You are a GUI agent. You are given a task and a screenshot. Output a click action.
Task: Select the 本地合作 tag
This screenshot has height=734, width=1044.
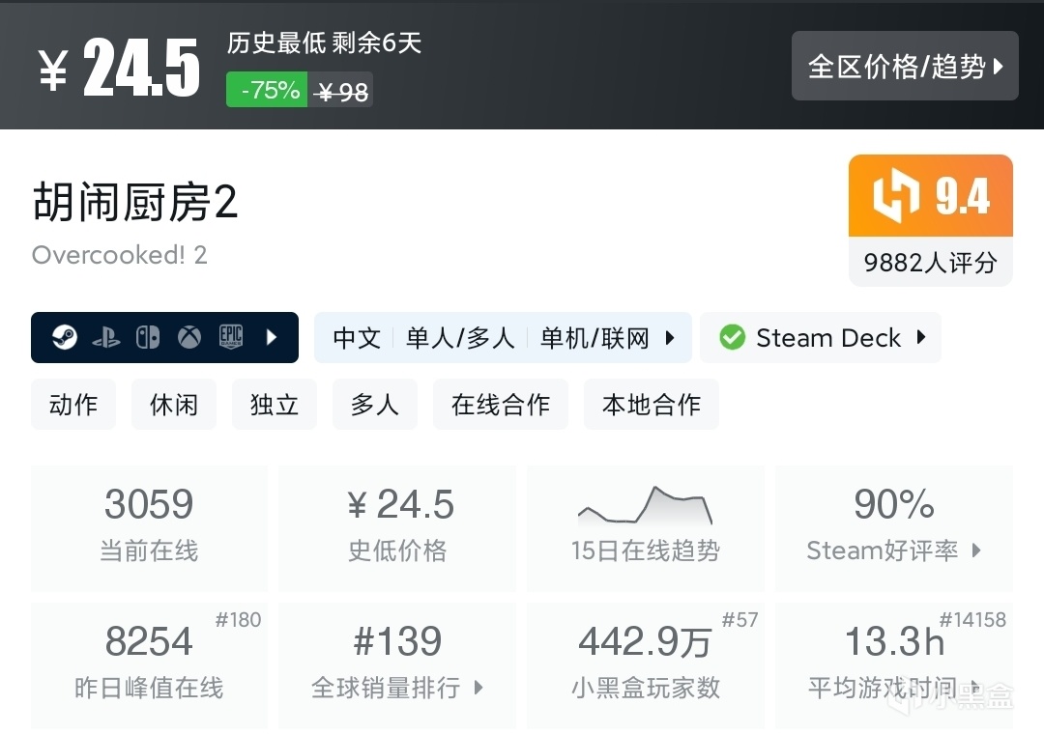pyautogui.click(x=652, y=404)
